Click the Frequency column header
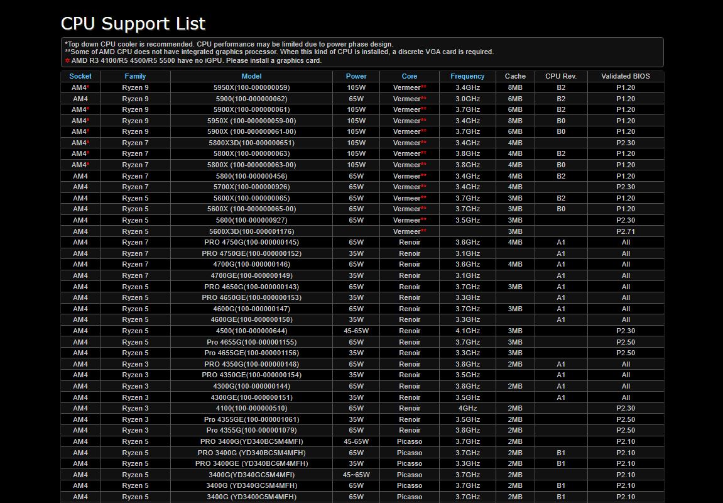Screen dimensions: 723x503 467,76
